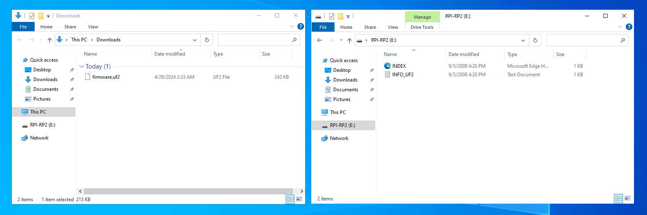Switch to details view in Downloads window
Viewport: 647px width, 215px height.
click(290, 199)
